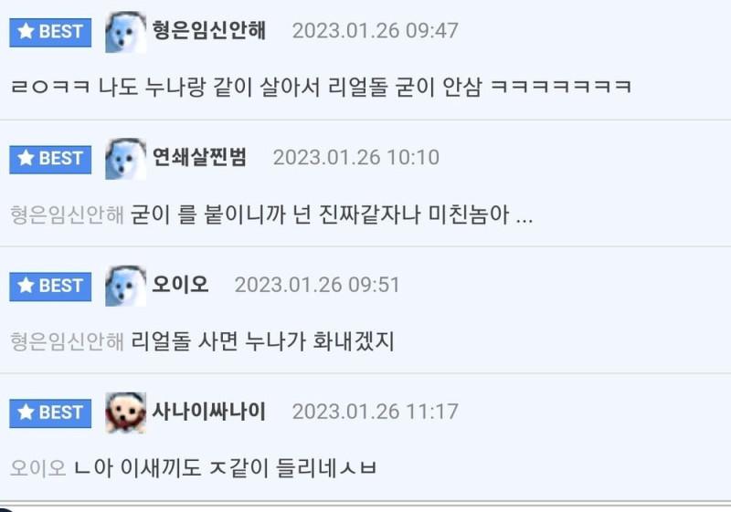The width and height of the screenshot is (731, 512).
Task: Select the comment text 리얼돌 사면 누나가 화내겠지
Action: [x=262, y=341]
